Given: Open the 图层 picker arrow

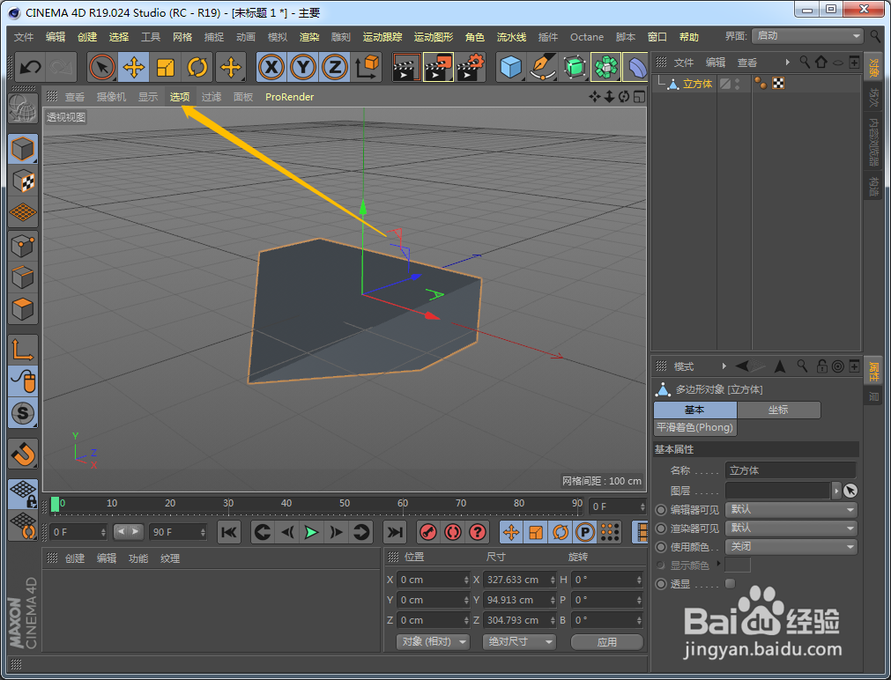Looking at the screenshot, I should click(836, 491).
